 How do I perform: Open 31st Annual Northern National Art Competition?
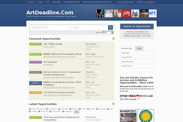[62, 118]
